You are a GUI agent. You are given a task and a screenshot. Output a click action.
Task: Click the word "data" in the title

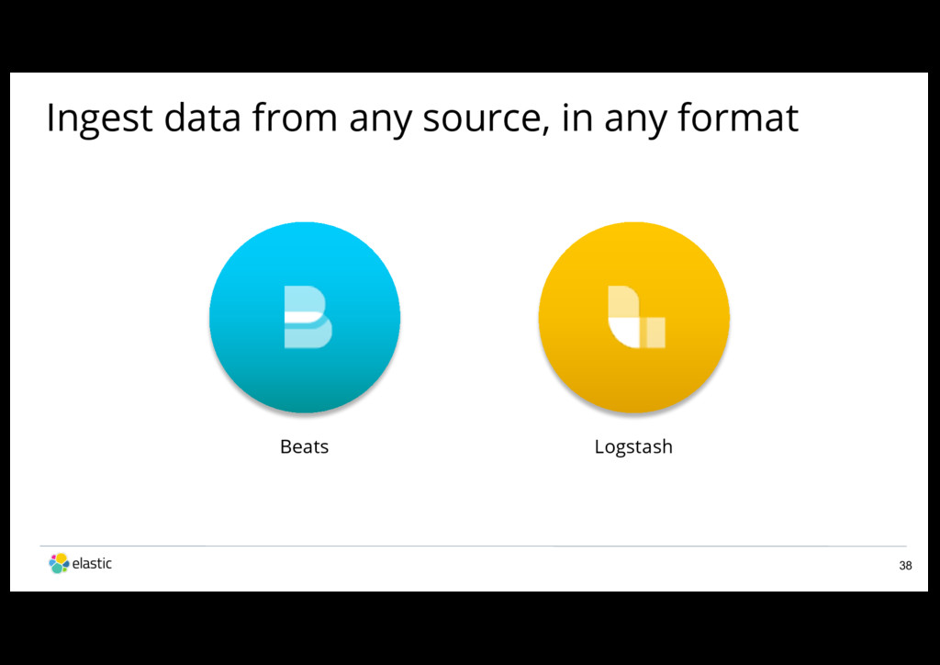[202, 117]
